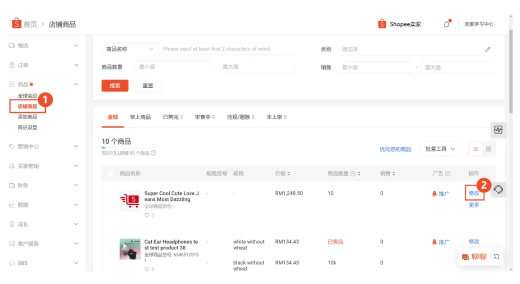Switch to list view of products
520x284 pixels.
point(475,149)
